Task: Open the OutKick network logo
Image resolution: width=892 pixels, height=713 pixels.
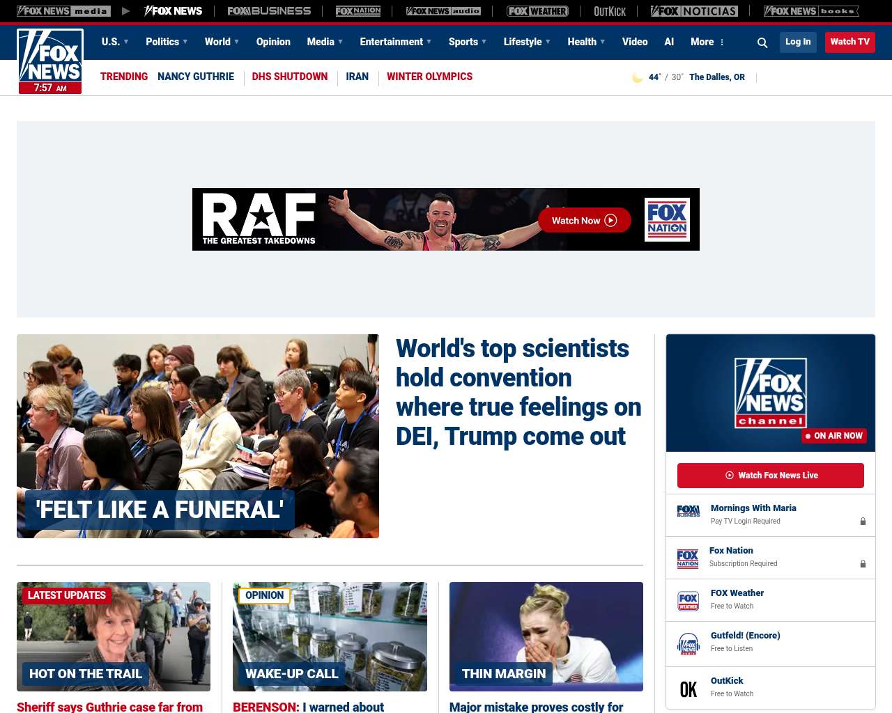Action: [610, 11]
